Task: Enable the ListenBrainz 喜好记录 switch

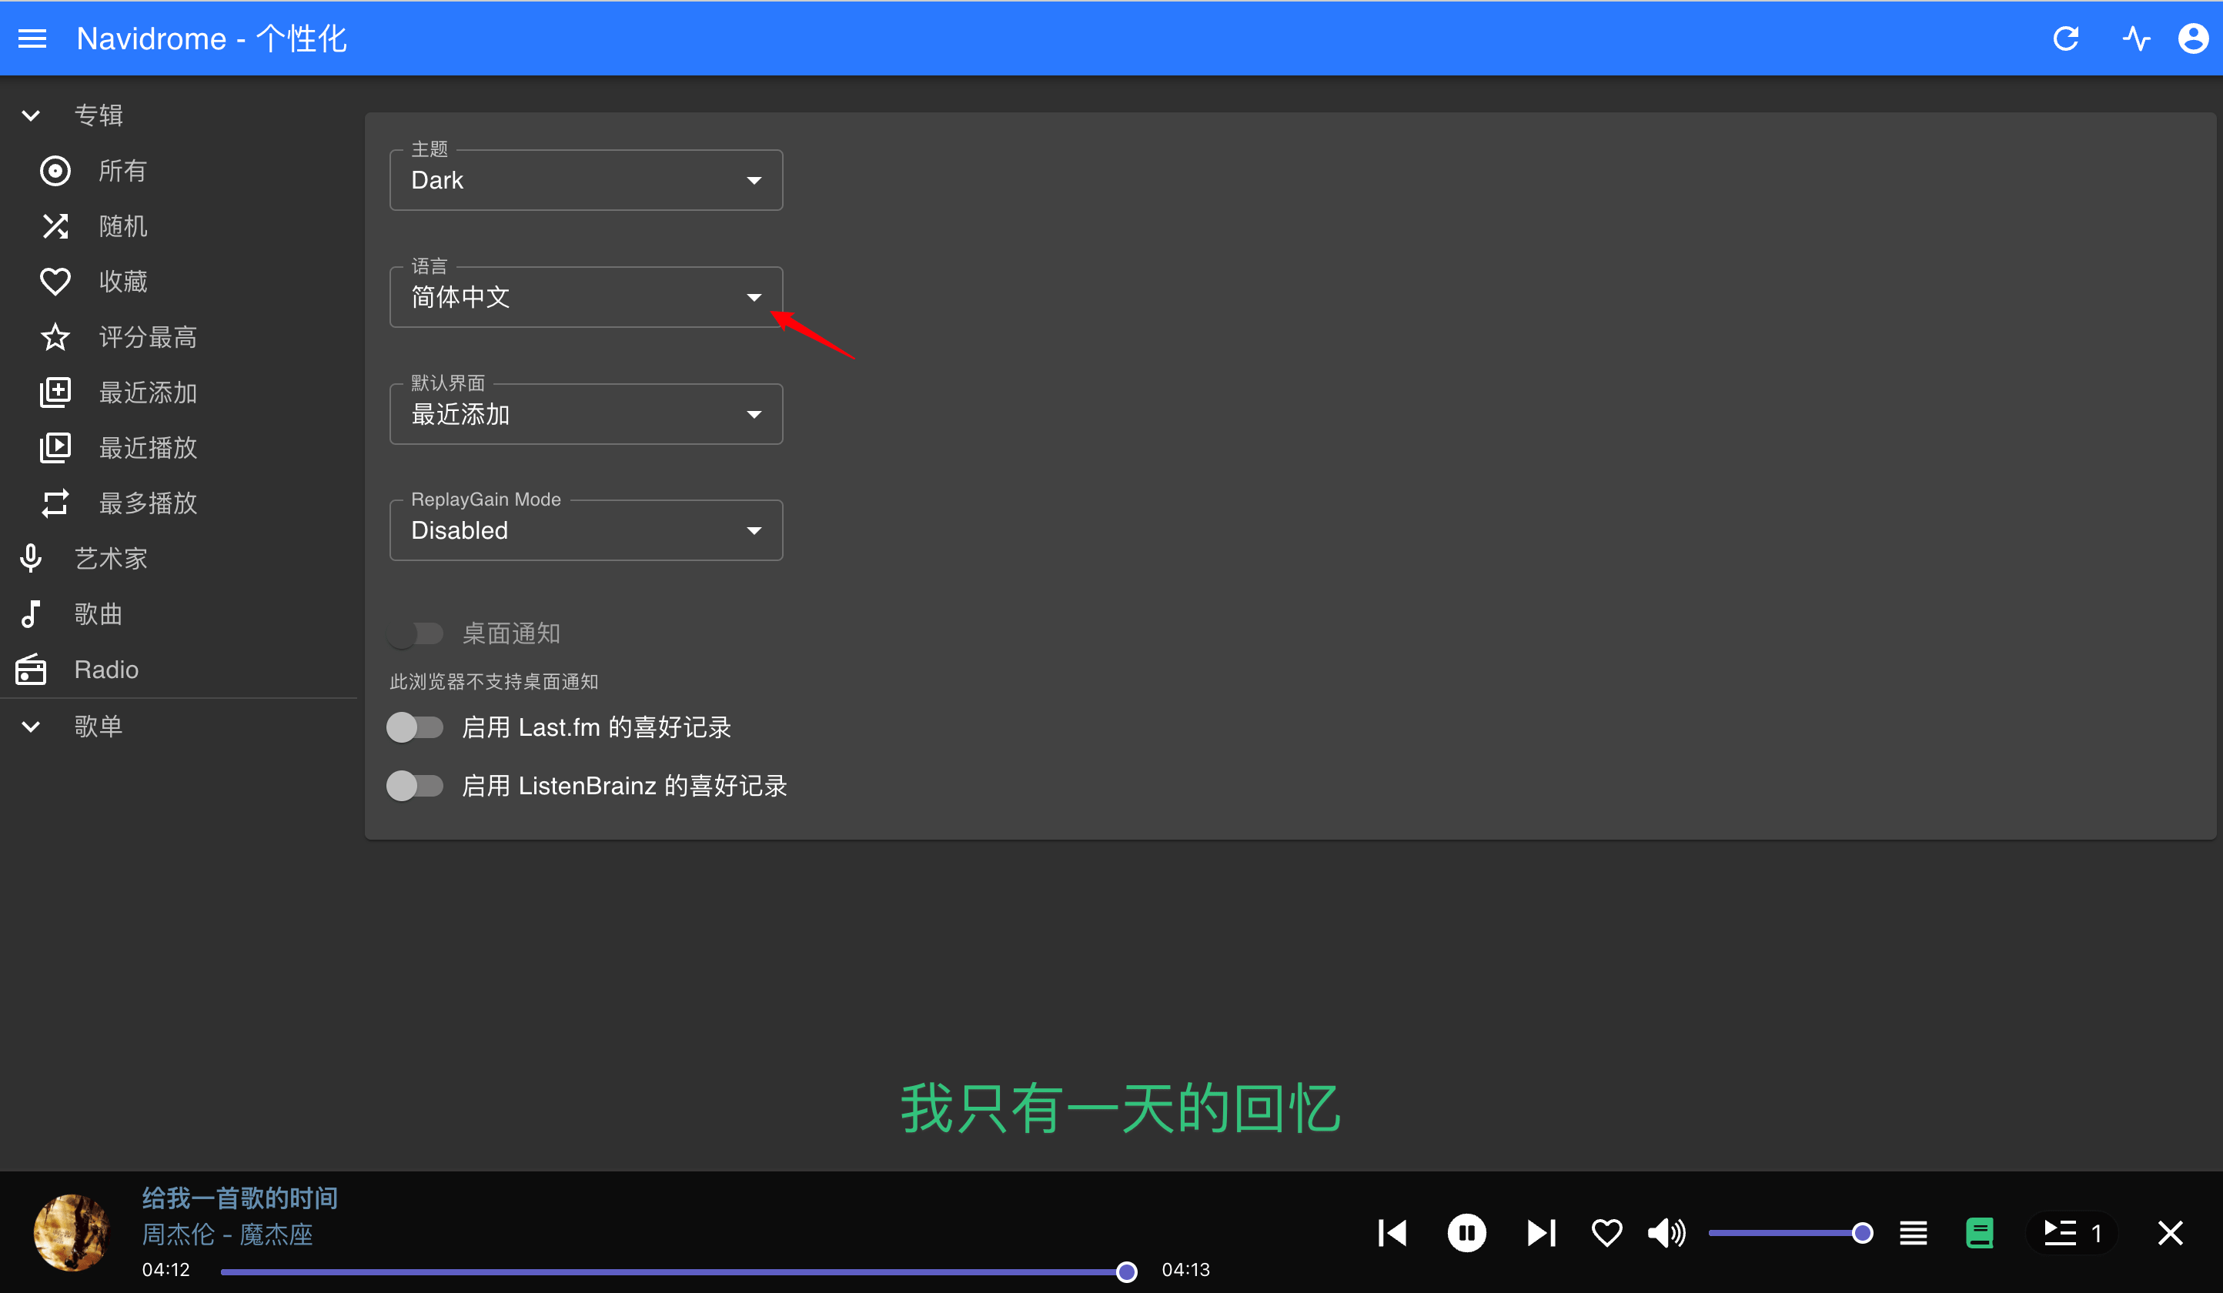Action: click(416, 786)
